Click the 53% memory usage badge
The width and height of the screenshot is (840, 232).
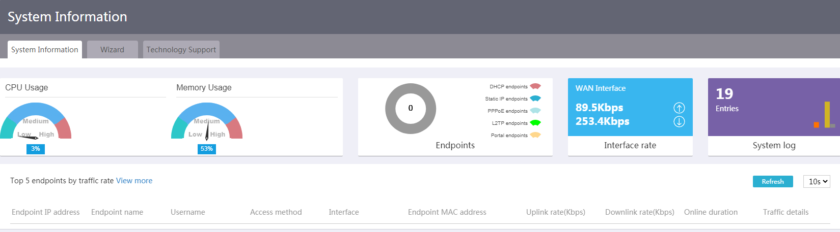click(207, 149)
